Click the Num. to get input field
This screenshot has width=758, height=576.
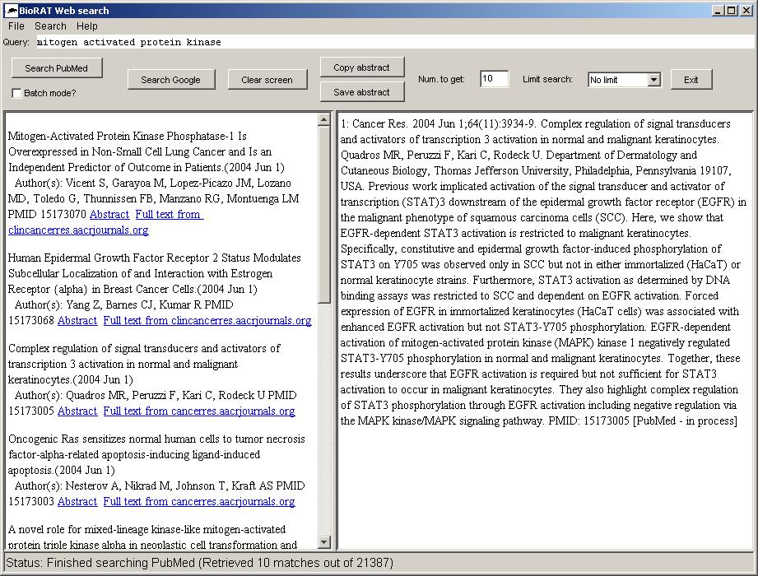coord(494,79)
